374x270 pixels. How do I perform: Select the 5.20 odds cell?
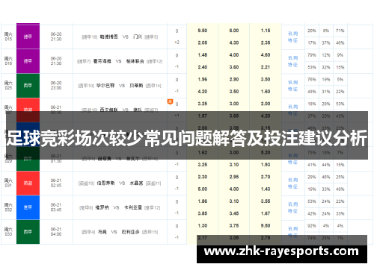(266, 152)
